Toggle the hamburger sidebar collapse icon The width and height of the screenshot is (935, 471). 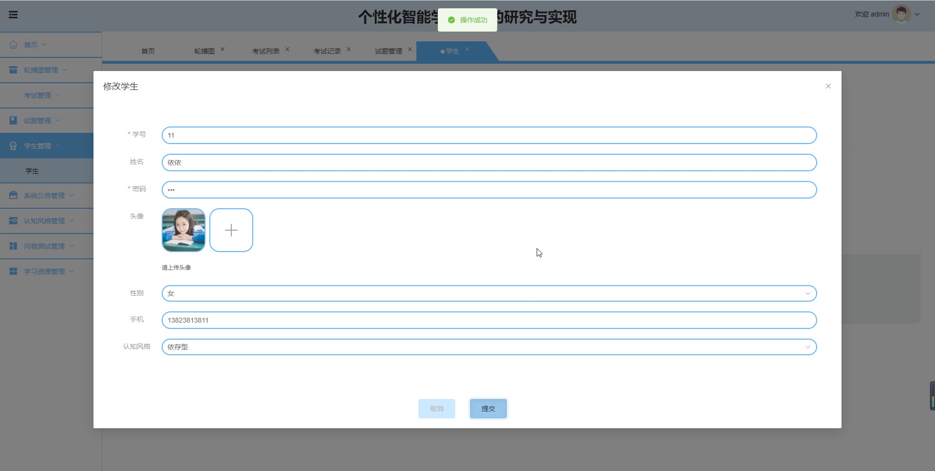[x=13, y=15]
